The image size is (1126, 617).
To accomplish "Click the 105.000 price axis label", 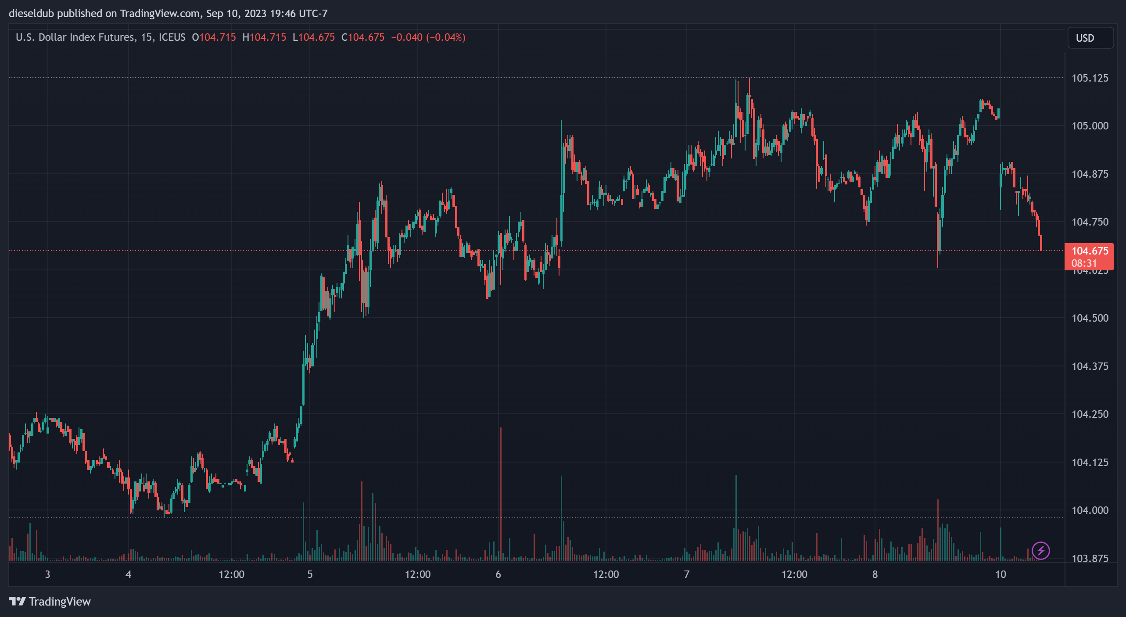I will pos(1090,126).
